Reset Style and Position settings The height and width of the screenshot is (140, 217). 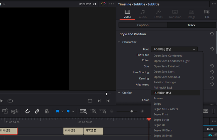212,34
